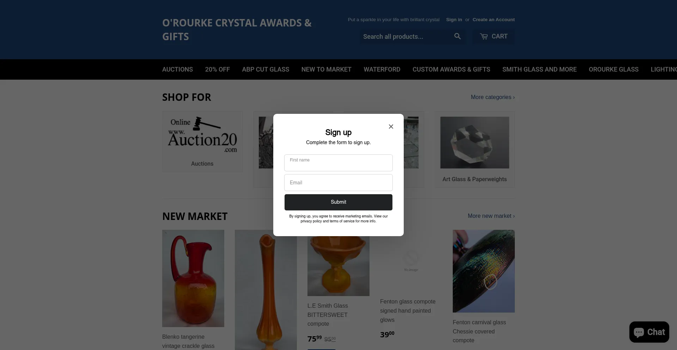Select ABP Cut Glass in navigation
677x350 pixels.
(x=266, y=69)
